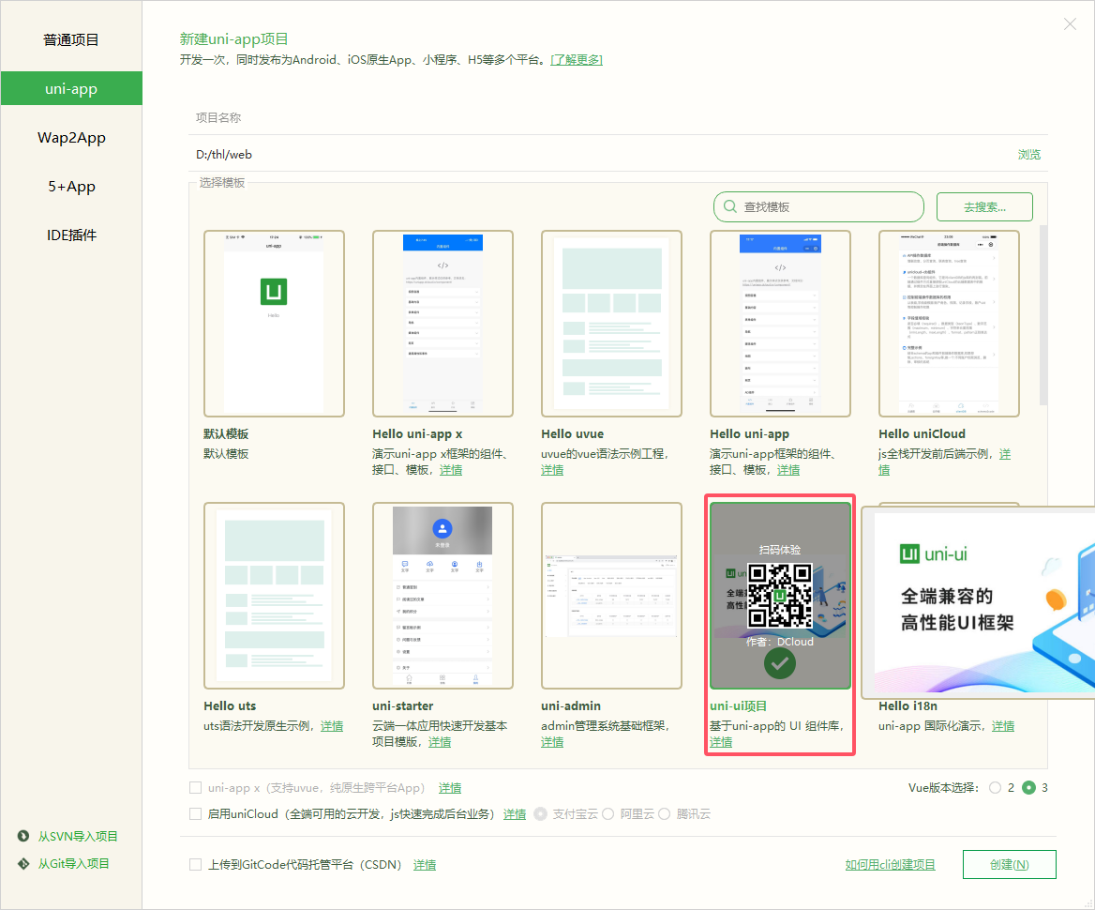1095x910 pixels.
Task: Click the project path field D:/thl/web
Action: point(601,155)
